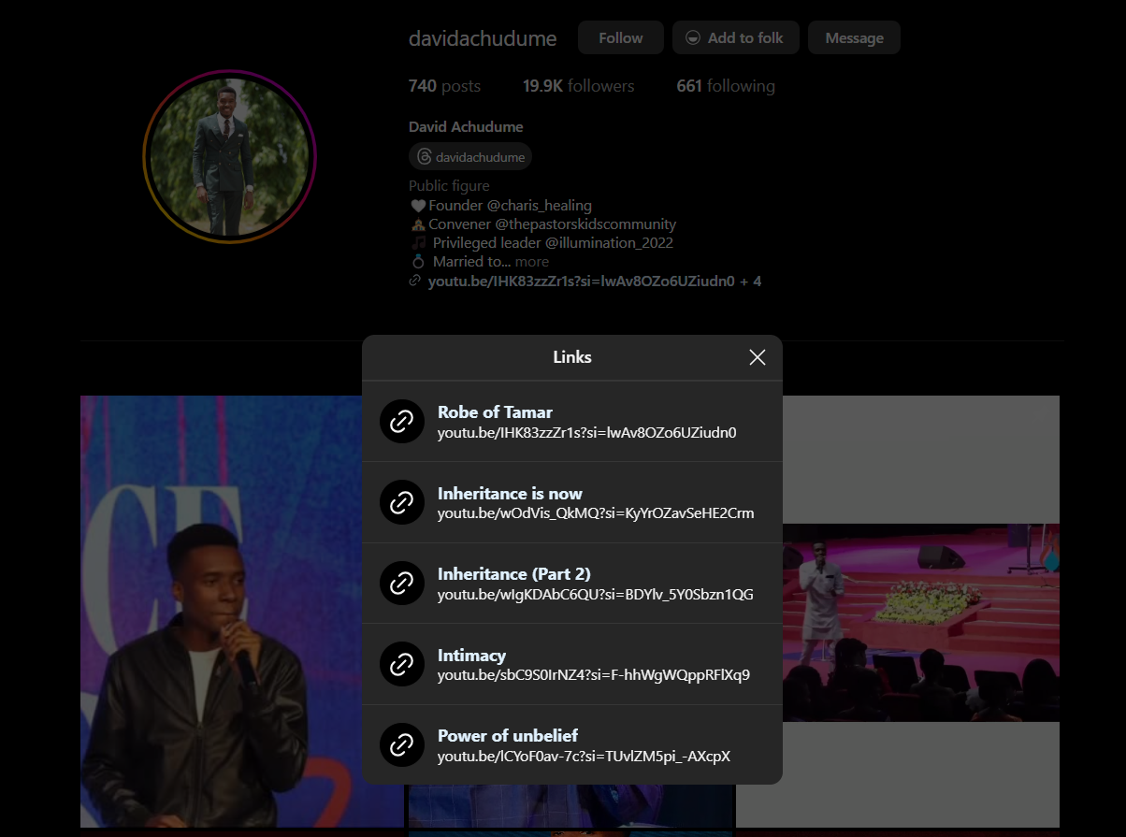Open the stage speaker post thumbnail
Screen dimensions: 1126x837
coord(920,622)
